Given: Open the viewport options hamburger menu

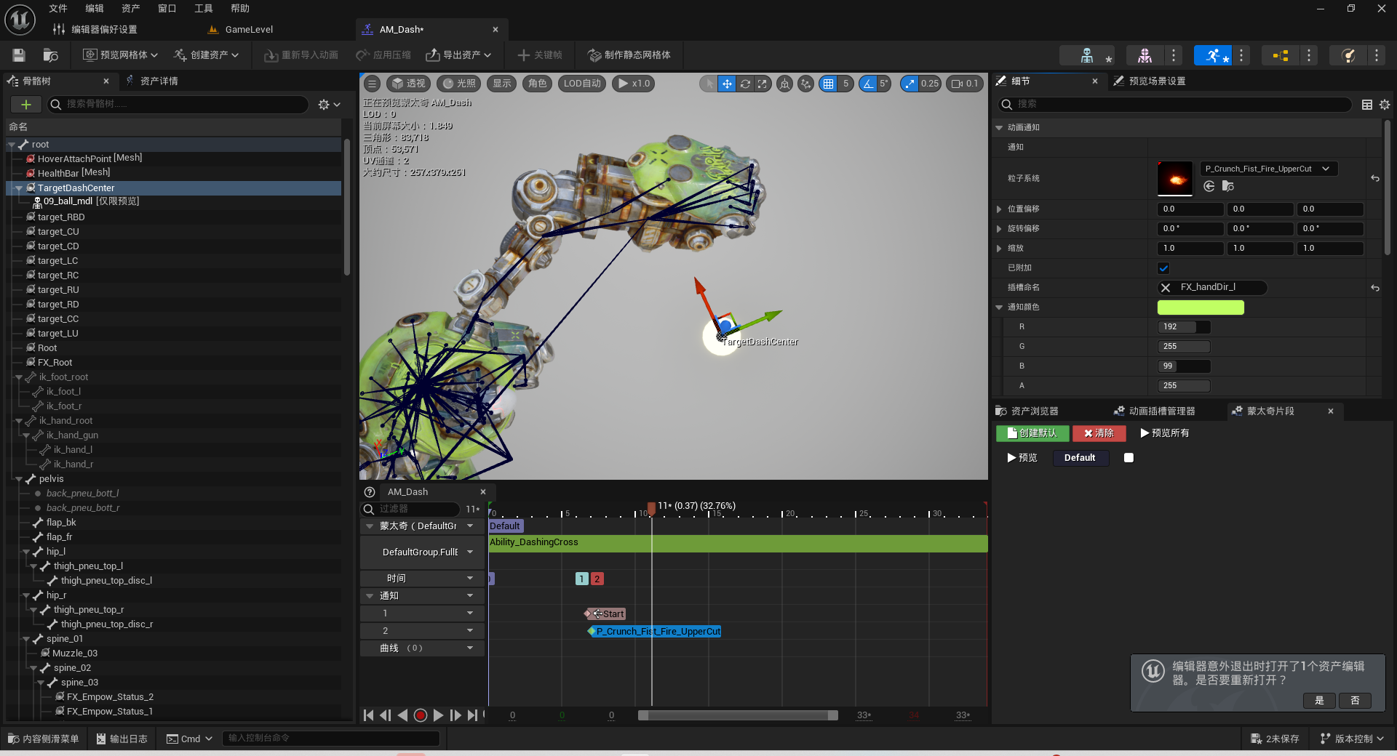Looking at the screenshot, I should pyautogui.click(x=372, y=84).
